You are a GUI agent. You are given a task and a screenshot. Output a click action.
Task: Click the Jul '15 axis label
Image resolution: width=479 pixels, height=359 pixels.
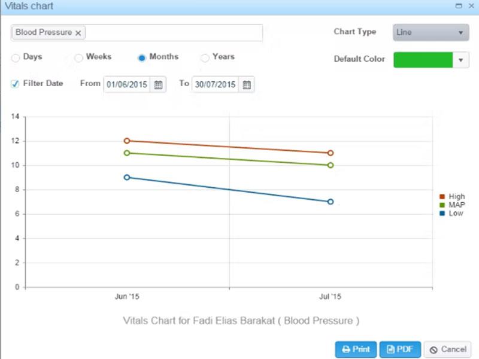tap(331, 296)
